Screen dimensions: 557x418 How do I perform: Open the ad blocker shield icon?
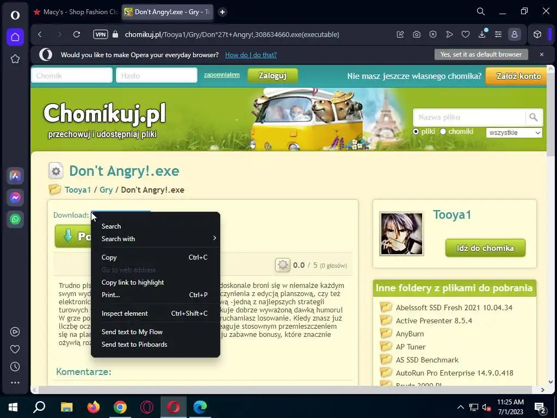432,34
